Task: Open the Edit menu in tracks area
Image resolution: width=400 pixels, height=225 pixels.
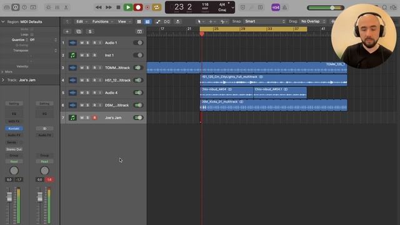Action: (x=82, y=22)
